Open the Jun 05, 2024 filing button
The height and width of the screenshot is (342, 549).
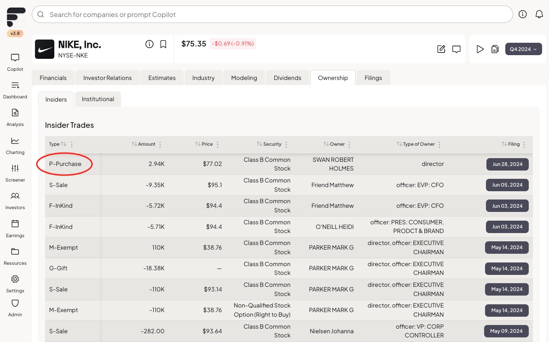click(507, 185)
